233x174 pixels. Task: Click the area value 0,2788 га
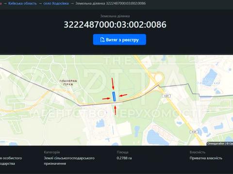click(124, 158)
